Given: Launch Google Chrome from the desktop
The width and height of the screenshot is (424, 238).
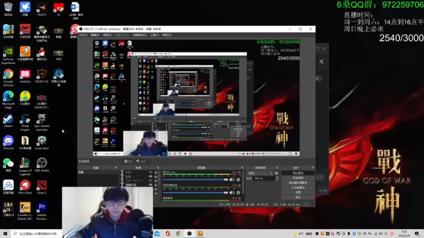Looking at the screenshot, I should point(8,78).
